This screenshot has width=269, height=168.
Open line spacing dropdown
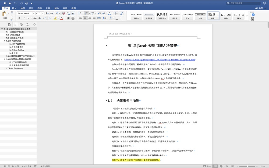(x=107, y=18)
